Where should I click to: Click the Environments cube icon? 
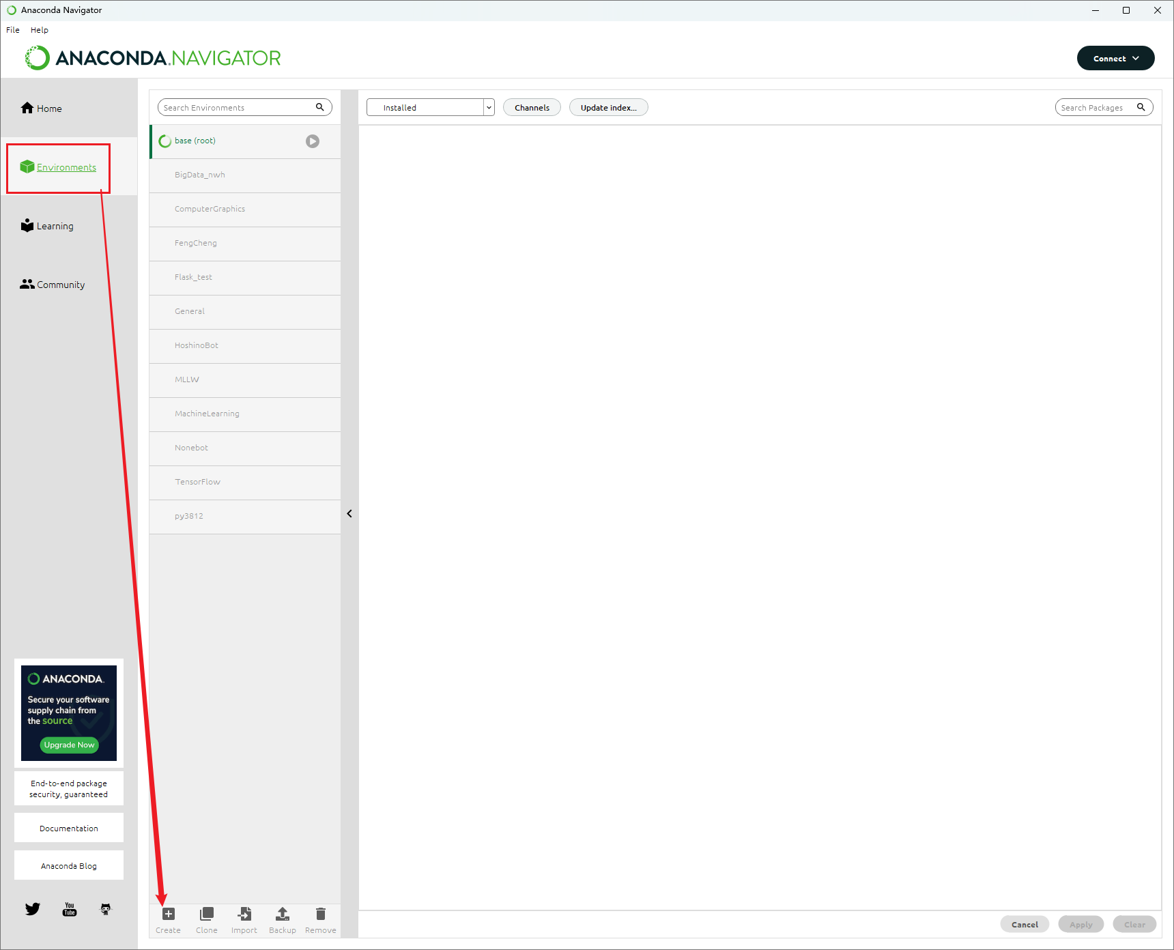click(27, 167)
